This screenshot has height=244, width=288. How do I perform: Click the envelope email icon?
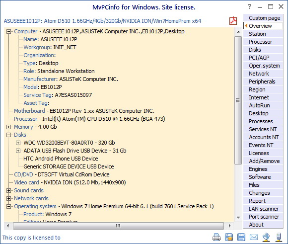coord(254,237)
